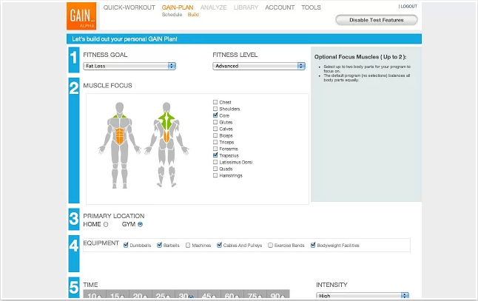The image size is (478, 301).
Task: Check the Chest muscle checkbox
Action: point(215,102)
